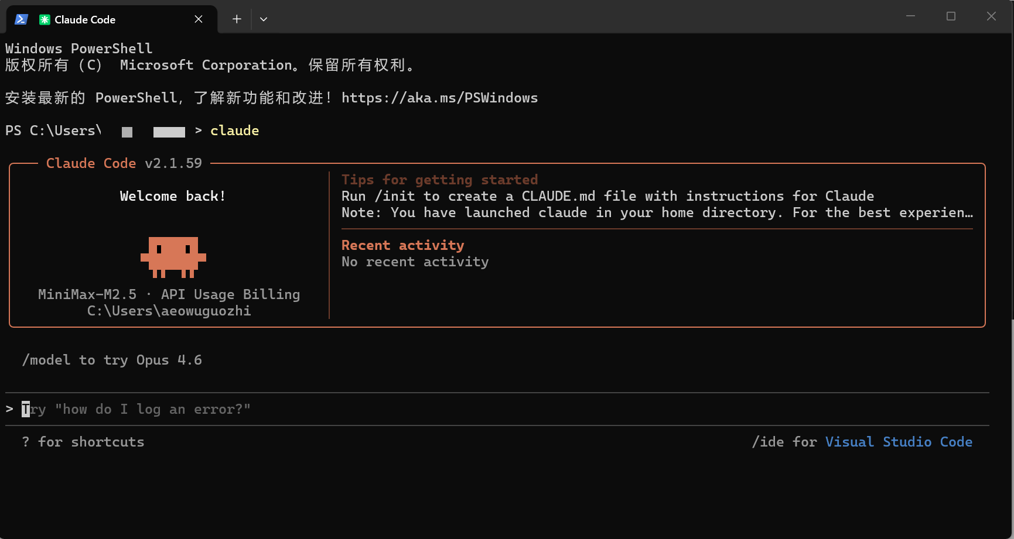Click the 'C:\Users\aeowuguozhi' path text
Image resolution: width=1014 pixels, height=539 pixels.
pyautogui.click(x=169, y=311)
